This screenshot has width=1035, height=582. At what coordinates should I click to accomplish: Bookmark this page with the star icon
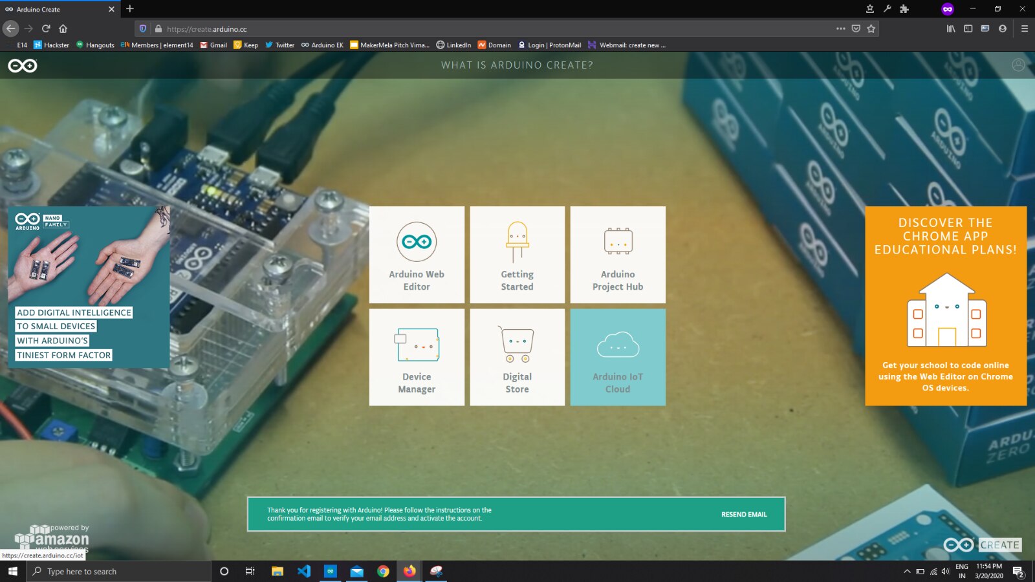coord(871,28)
